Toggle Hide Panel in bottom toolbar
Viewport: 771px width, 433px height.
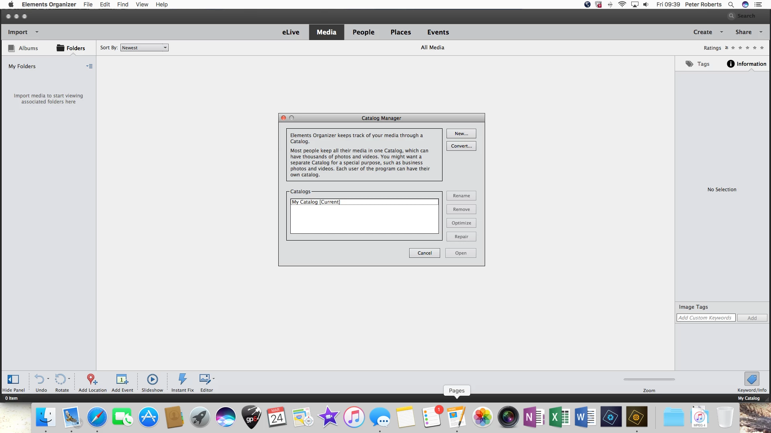13,379
